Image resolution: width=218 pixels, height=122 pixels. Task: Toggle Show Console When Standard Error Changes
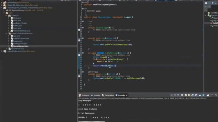(x=196, y=95)
